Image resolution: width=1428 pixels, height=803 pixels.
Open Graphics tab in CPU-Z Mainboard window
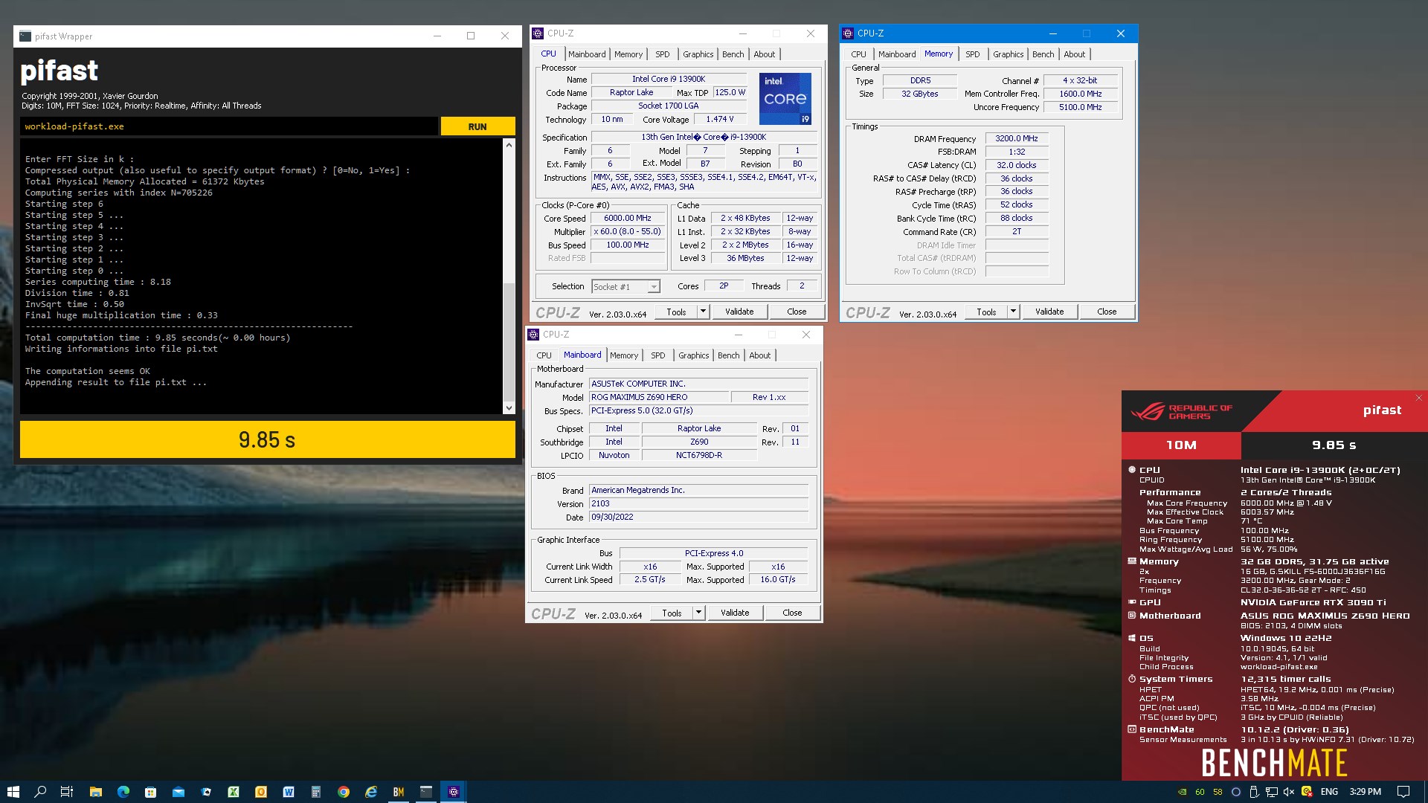click(693, 355)
